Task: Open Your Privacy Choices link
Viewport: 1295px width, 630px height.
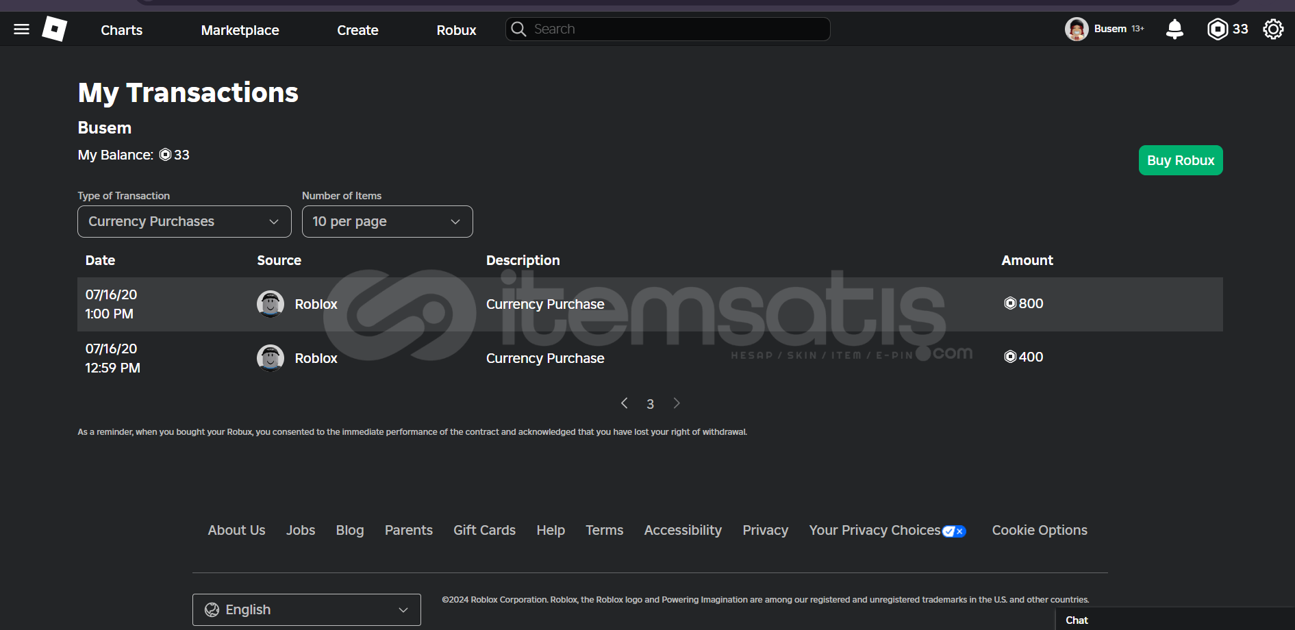Action: coord(875,531)
